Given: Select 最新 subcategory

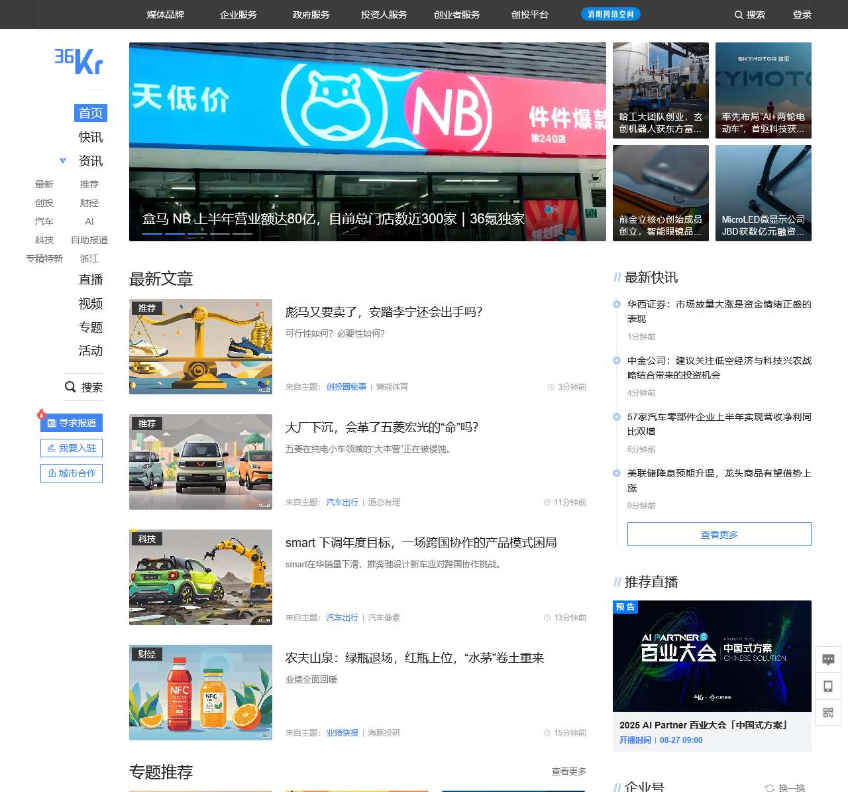Looking at the screenshot, I should pyautogui.click(x=44, y=184).
